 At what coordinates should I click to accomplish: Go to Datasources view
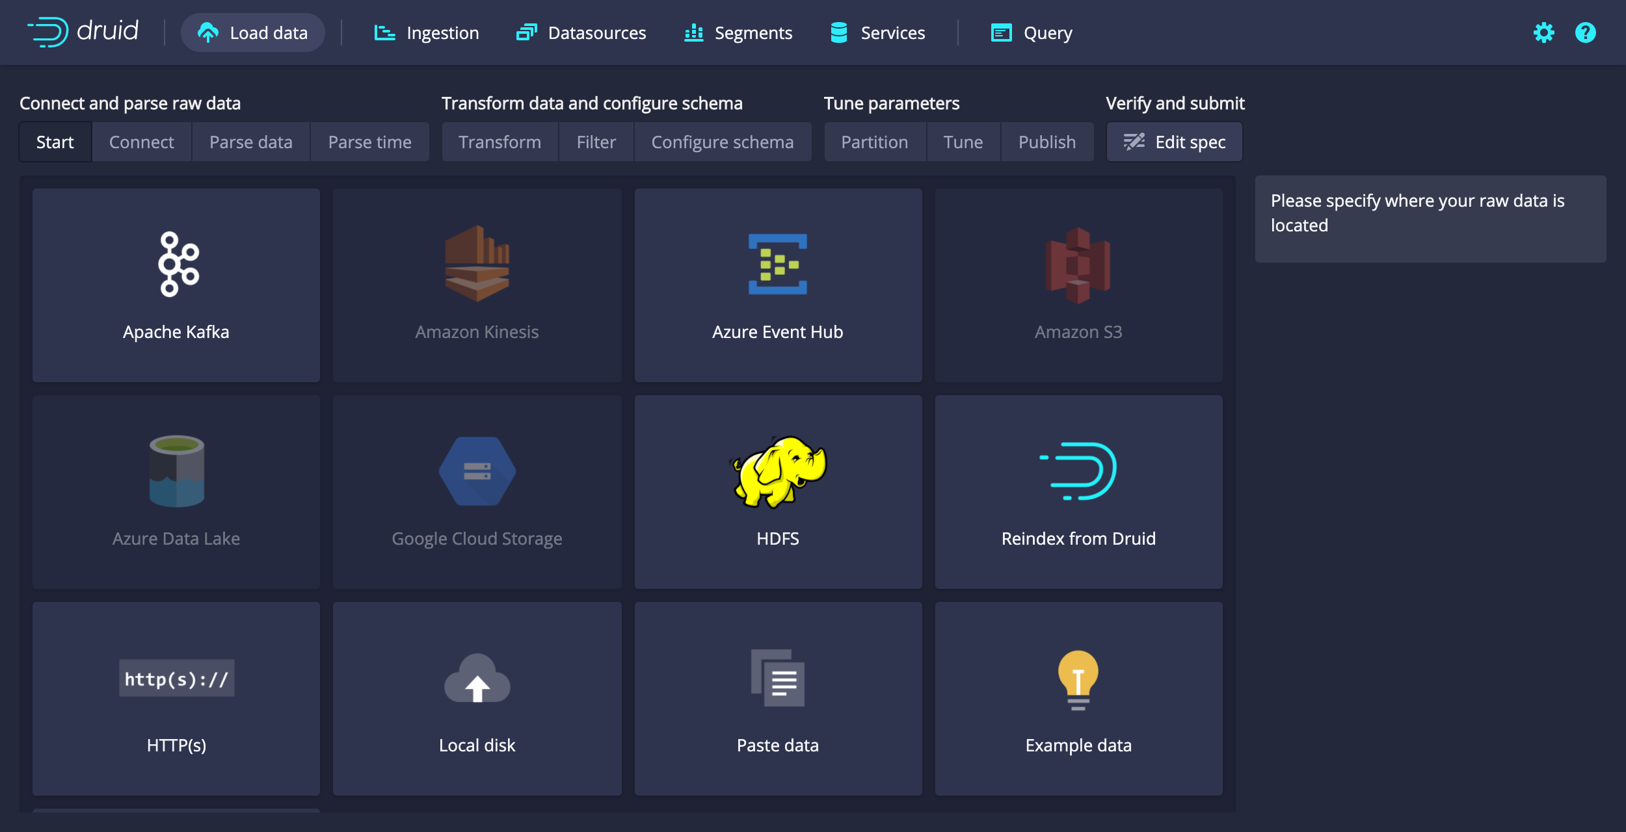click(581, 32)
